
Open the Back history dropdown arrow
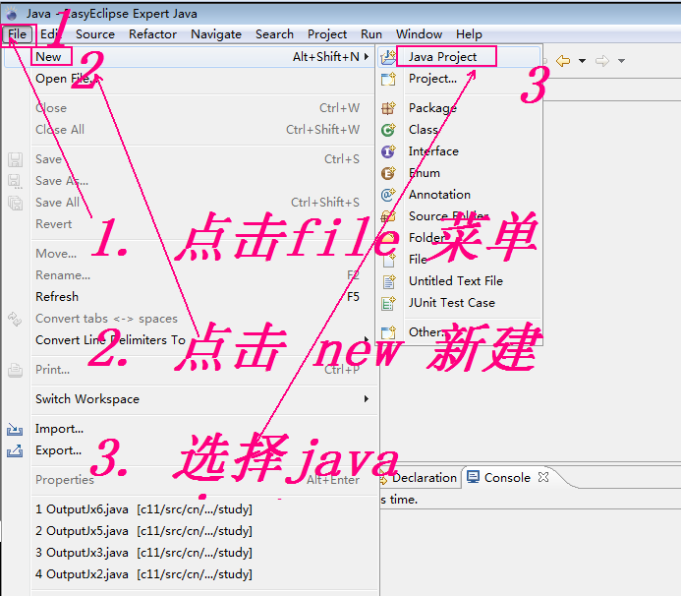click(x=582, y=61)
